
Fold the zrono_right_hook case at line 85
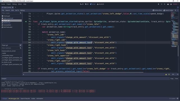point(32,45)
